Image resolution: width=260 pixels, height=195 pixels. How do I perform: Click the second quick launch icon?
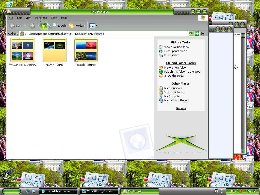click(x=33, y=191)
